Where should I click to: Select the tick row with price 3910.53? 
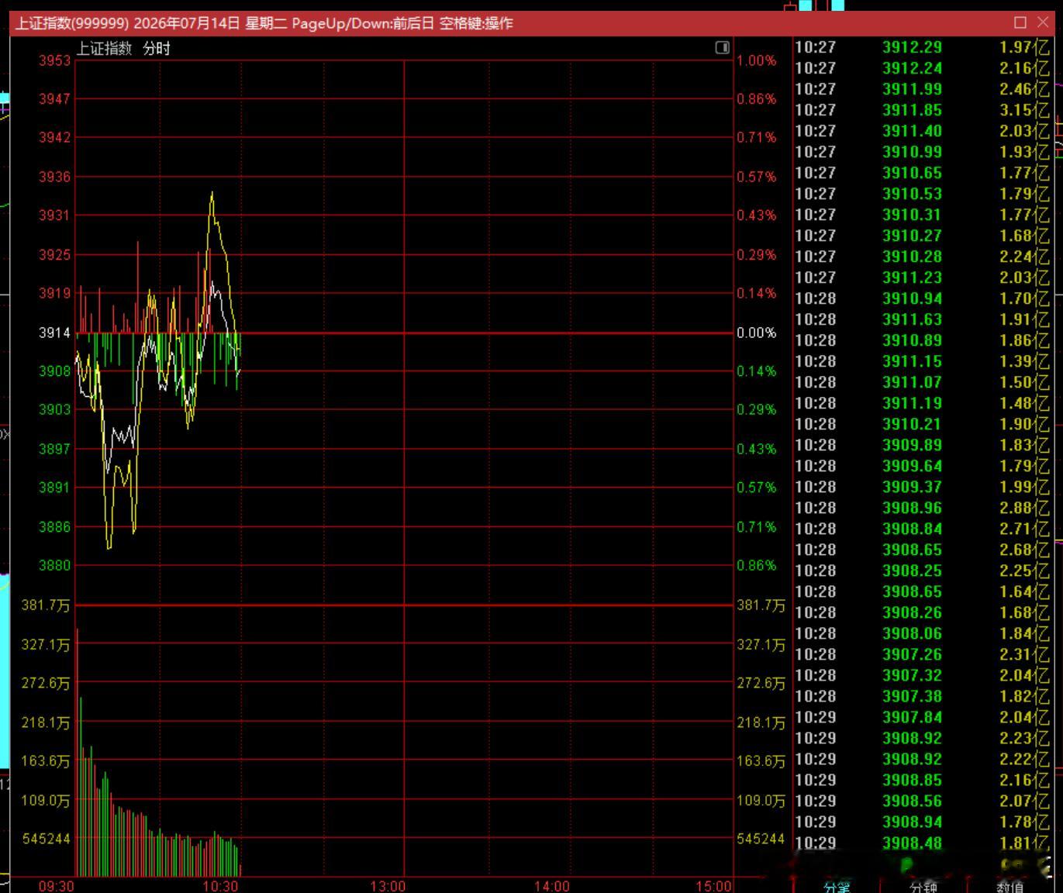pos(922,194)
